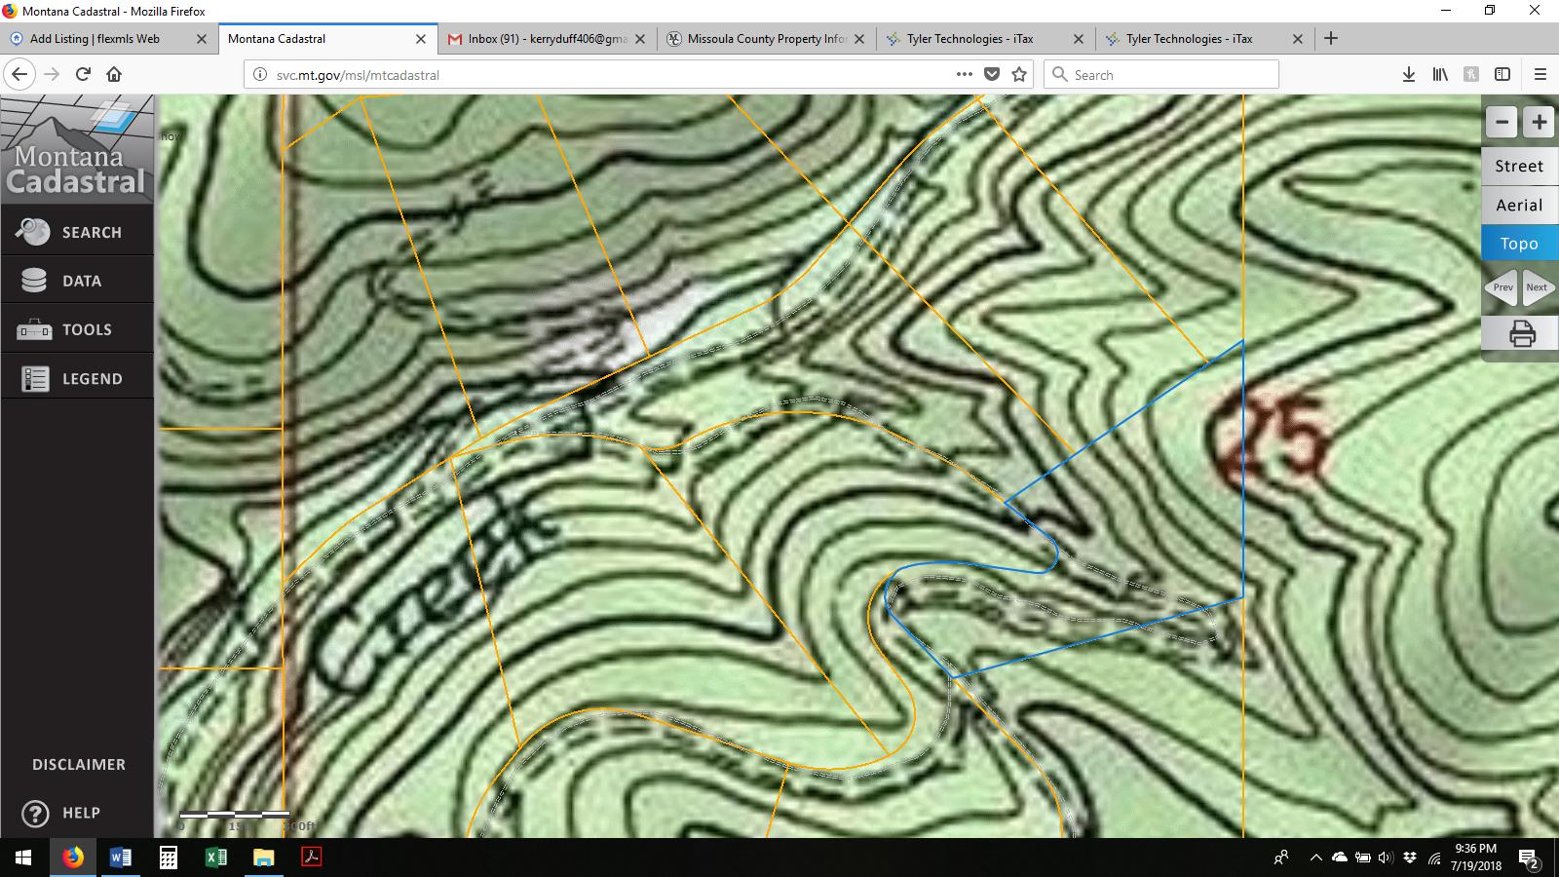Click the browser forward arrow
The image size is (1559, 877).
point(52,74)
